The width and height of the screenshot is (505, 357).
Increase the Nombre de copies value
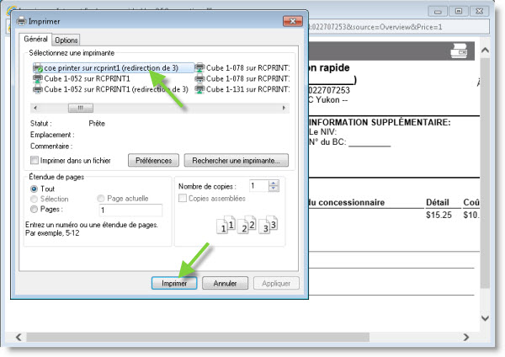point(274,184)
